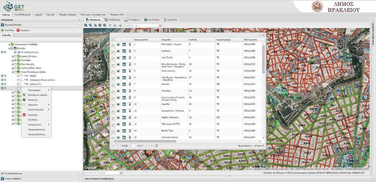Expand the Τομείς Σχεδίου Πόλης tree node

(x=12, y=68)
